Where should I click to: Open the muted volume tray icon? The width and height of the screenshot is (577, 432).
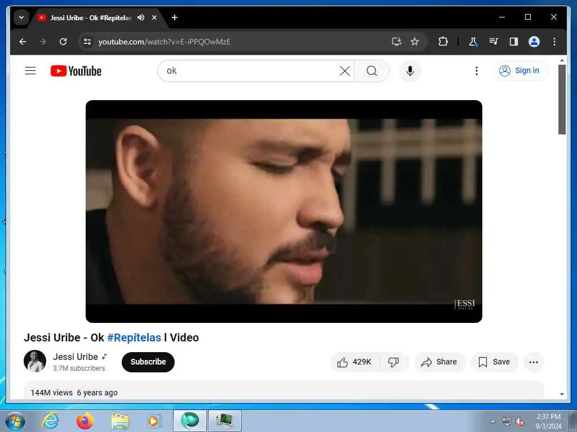click(x=520, y=422)
